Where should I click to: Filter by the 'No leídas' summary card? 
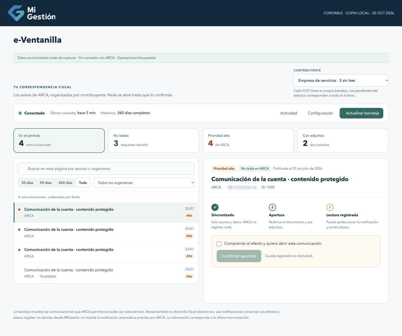point(154,140)
